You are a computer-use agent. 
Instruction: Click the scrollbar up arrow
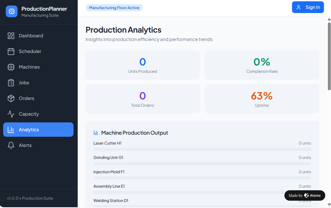(x=329, y=19)
